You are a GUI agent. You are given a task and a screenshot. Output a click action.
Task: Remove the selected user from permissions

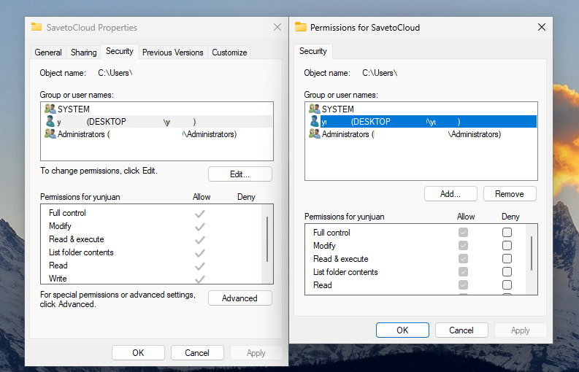509,194
